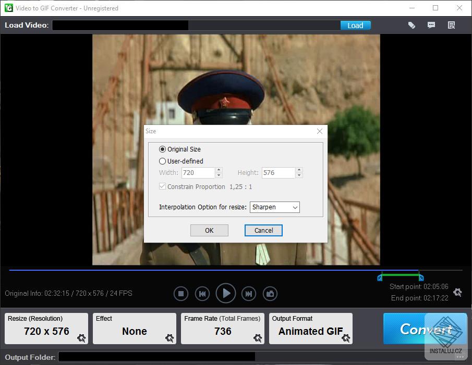
Task: Jump to previous frame button
Action: pyautogui.click(x=202, y=294)
